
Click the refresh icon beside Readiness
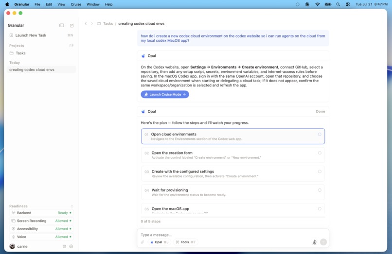click(x=72, y=206)
